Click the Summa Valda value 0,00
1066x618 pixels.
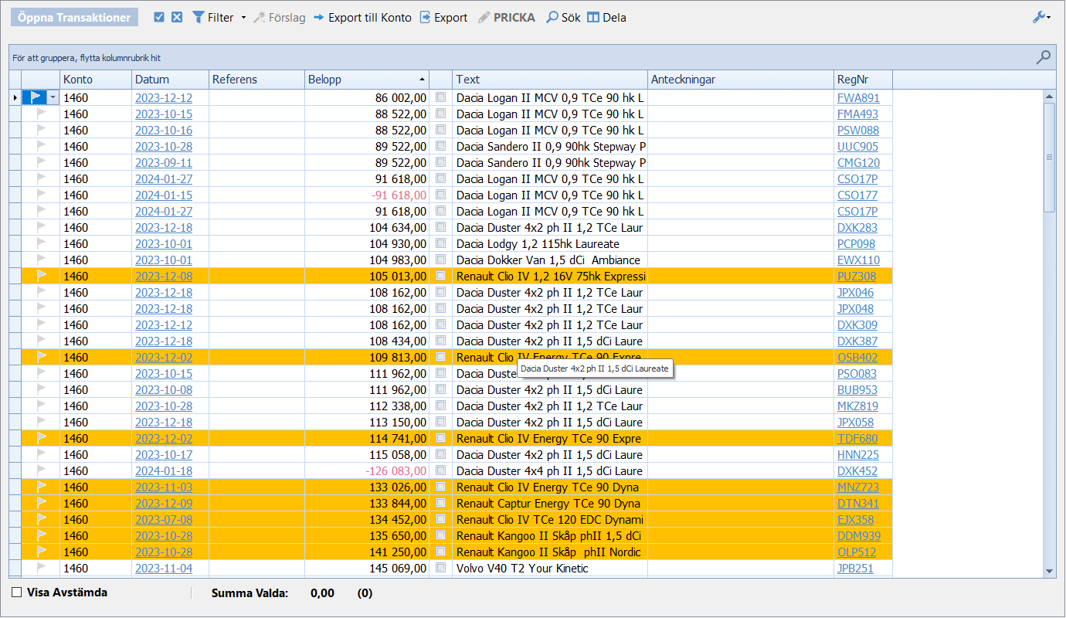click(322, 593)
